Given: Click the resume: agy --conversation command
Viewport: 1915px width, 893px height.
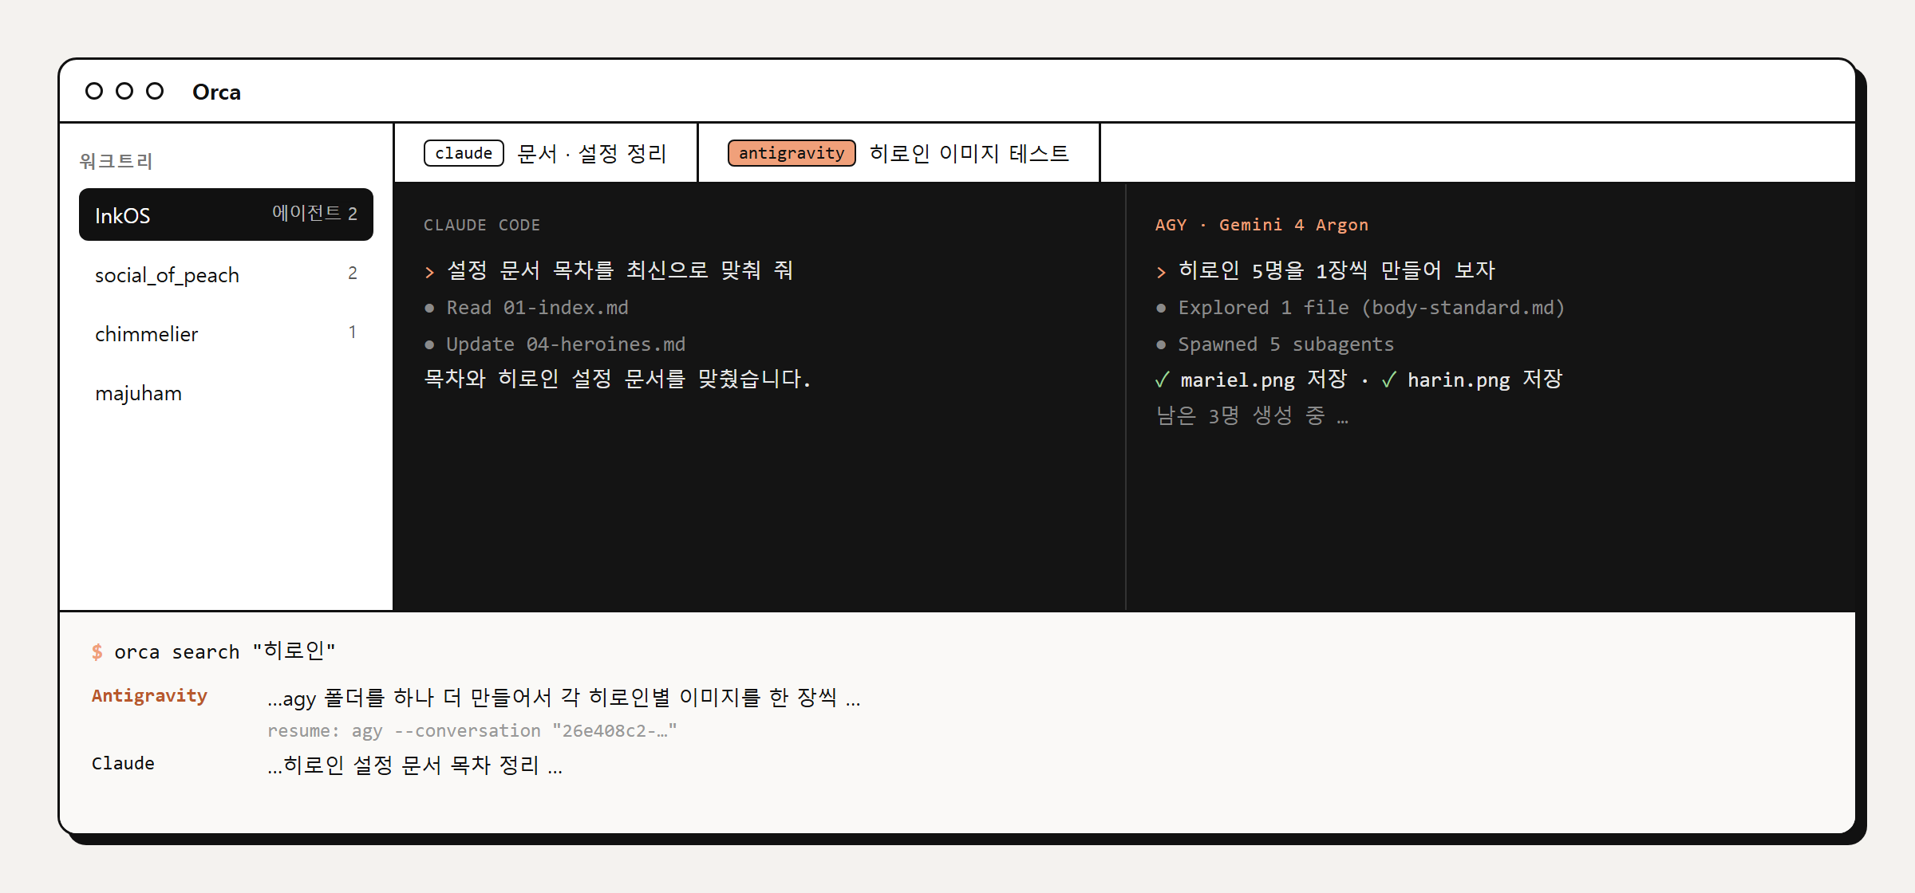Looking at the screenshot, I should [472, 730].
